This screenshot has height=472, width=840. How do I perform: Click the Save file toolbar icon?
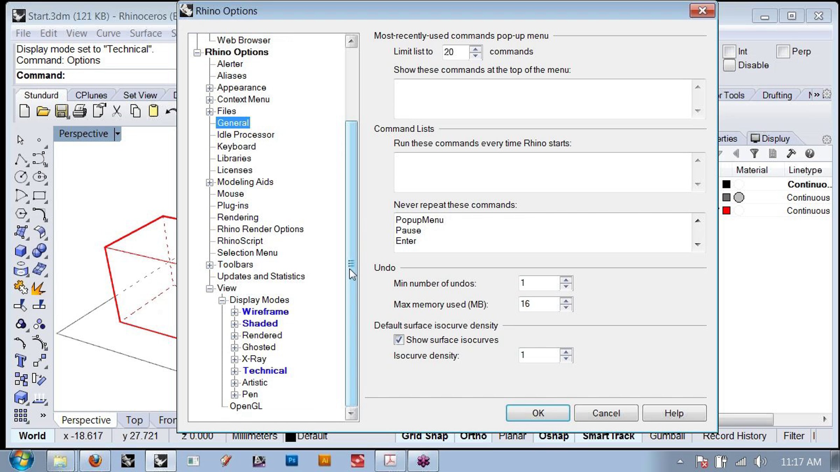click(x=61, y=111)
